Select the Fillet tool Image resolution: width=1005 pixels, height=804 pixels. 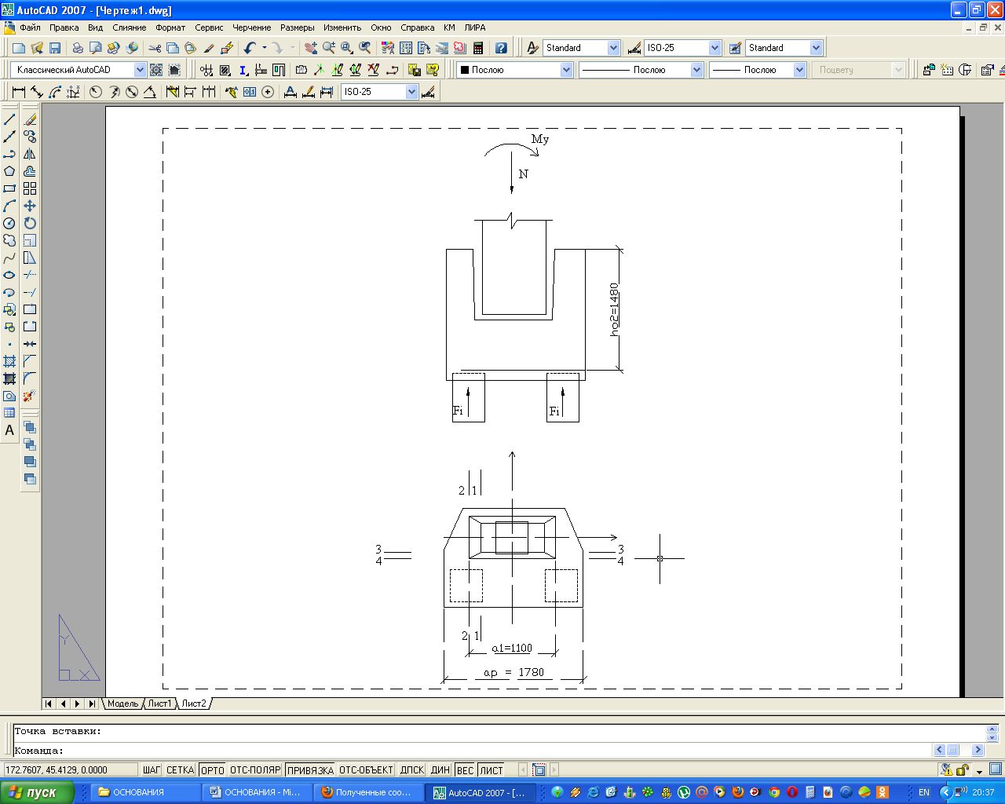[x=30, y=378]
